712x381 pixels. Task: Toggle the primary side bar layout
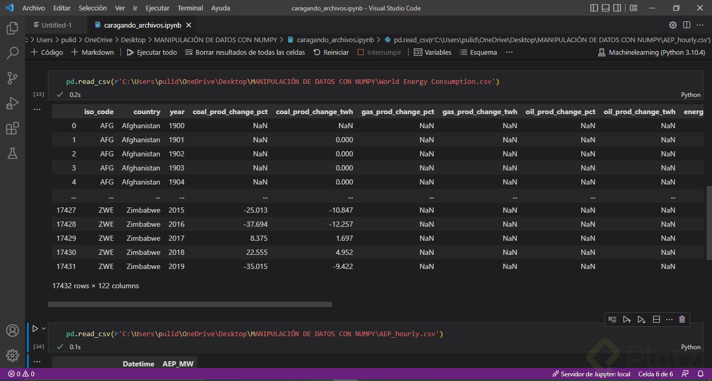pyautogui.click(x=594, y=8)
